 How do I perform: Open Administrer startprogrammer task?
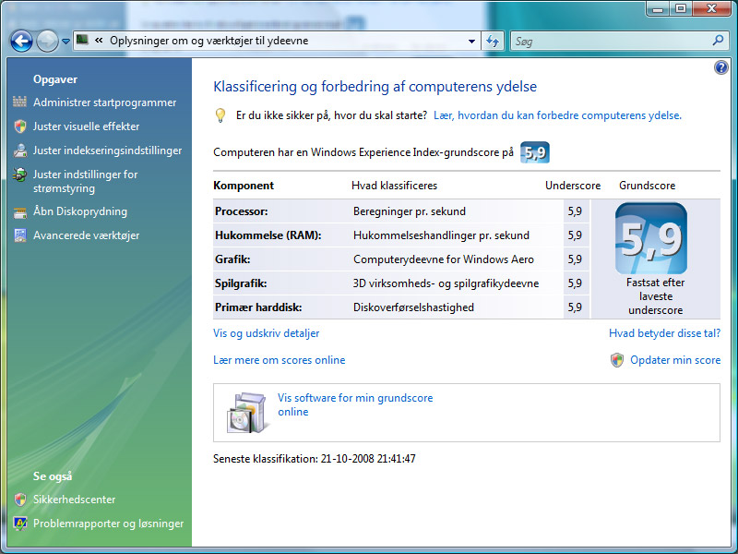104,102
